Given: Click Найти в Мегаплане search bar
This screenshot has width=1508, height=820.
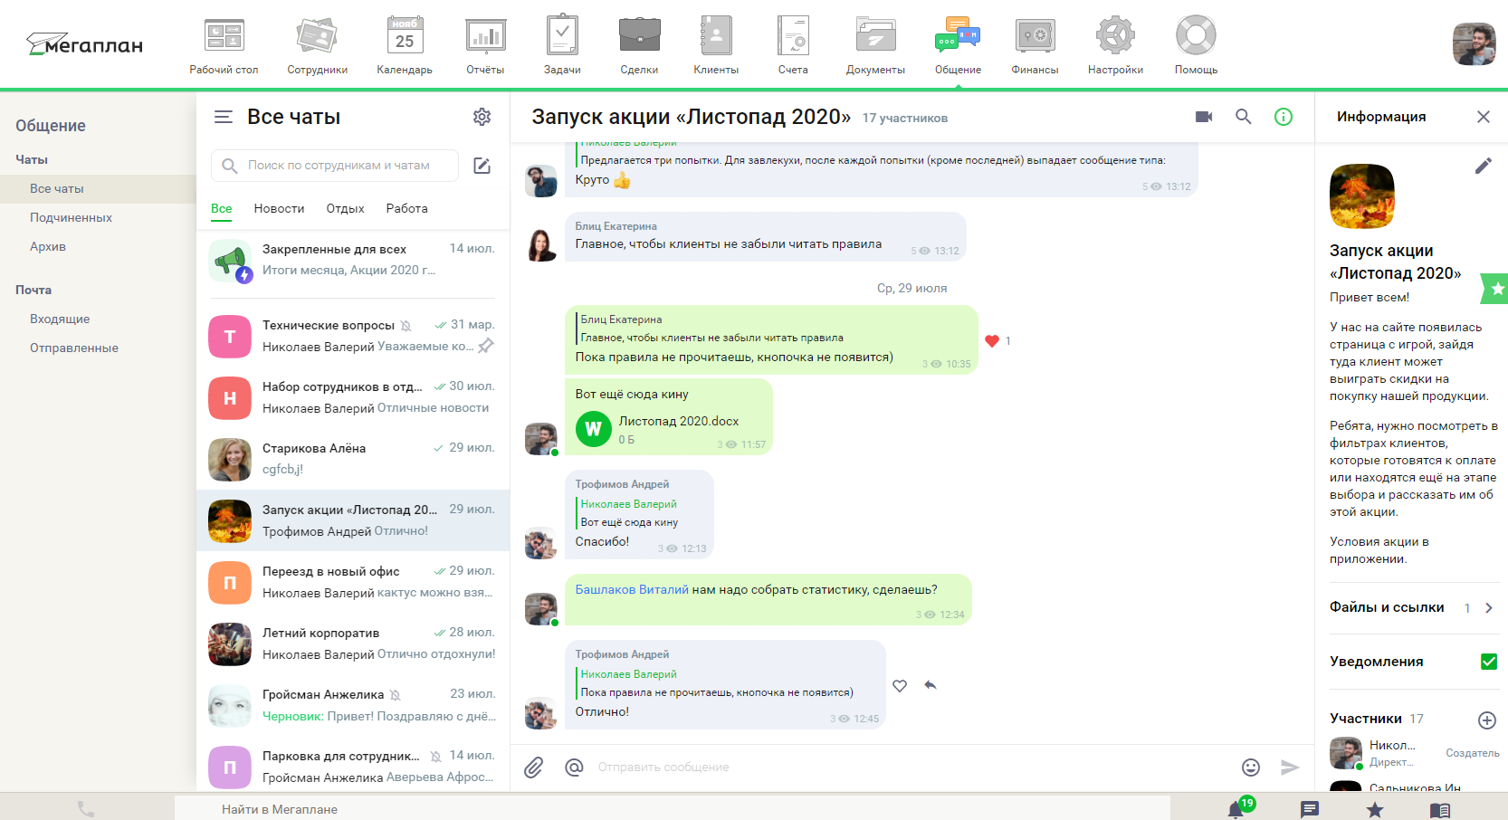Looking at the screenshot, I should (x=672, y=809).
